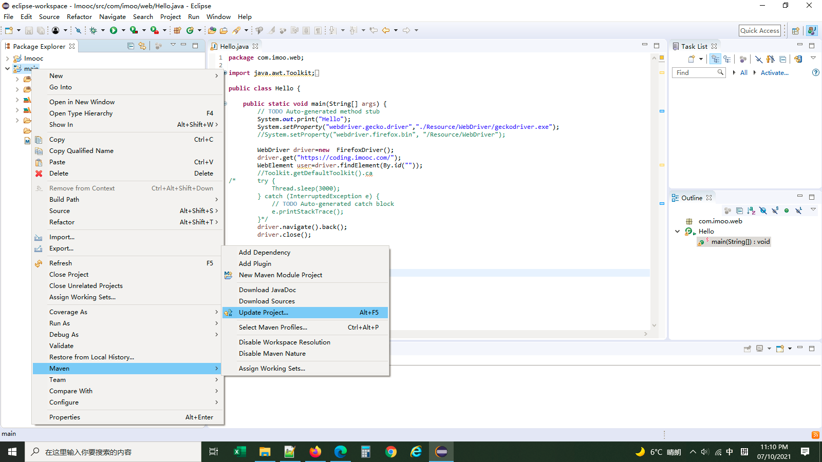Start Debug mode with the Debug icon
Viewport: 822px width, 462px height.
(x=94, y=30)
